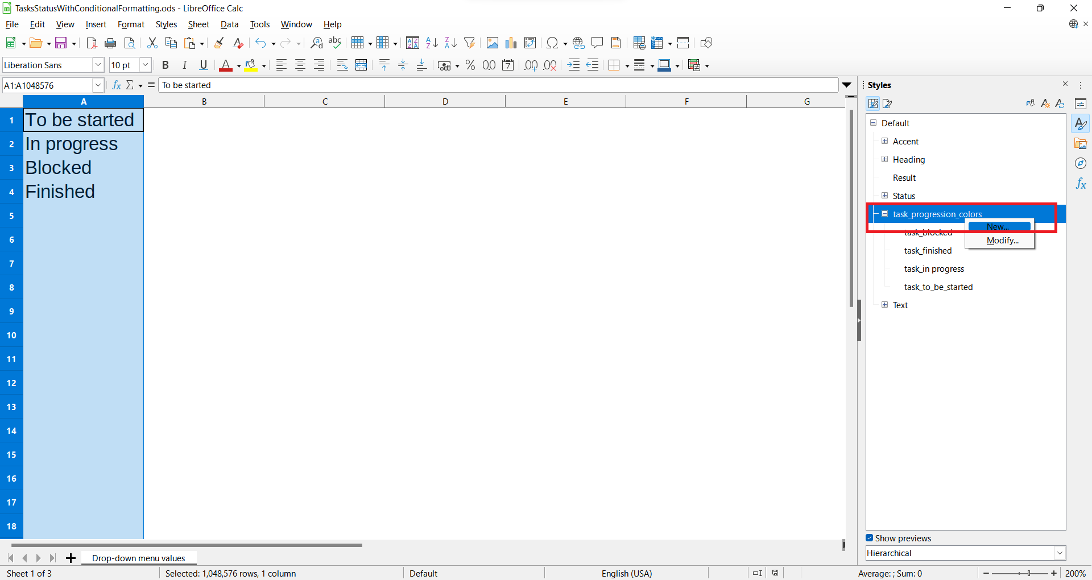Open the font size dropdown

tap(145, 65)
